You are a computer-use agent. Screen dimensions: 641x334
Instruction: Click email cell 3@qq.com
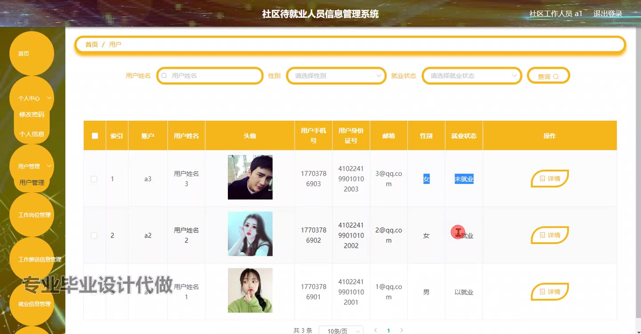click(389, 179)
